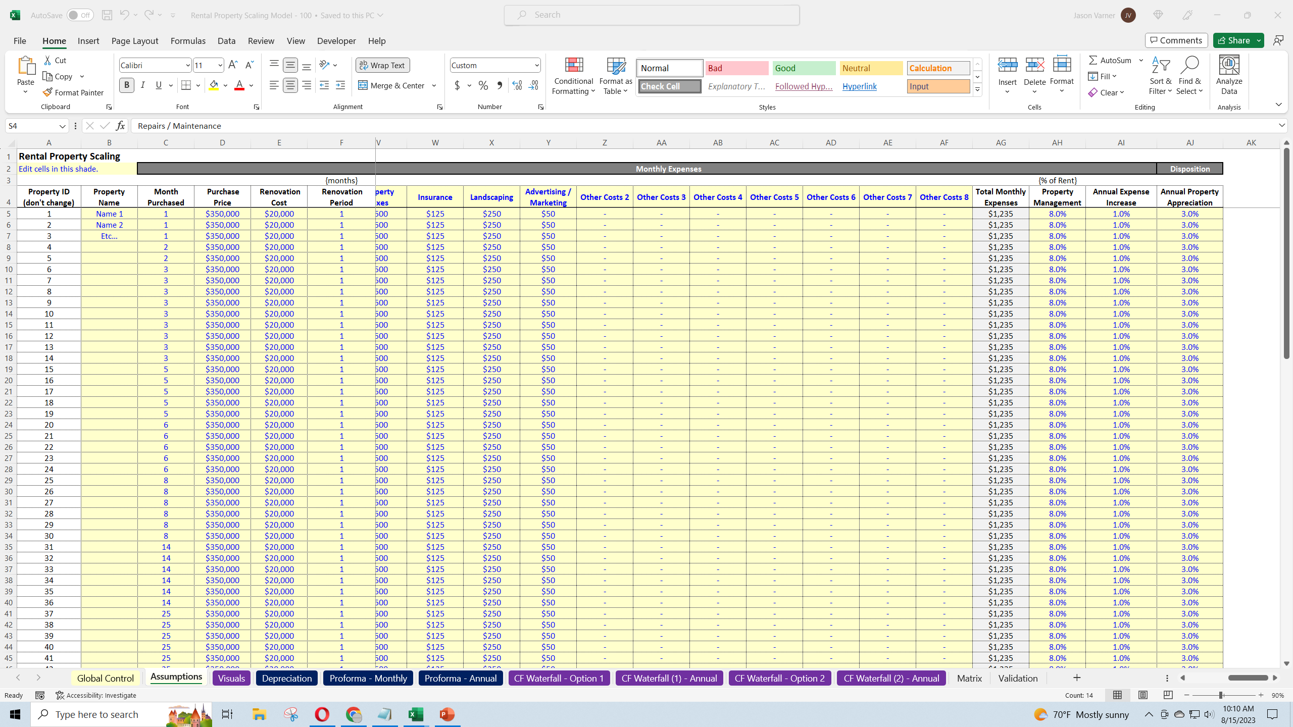Open the Formulas ribbon tab

(x=188, y=41)
